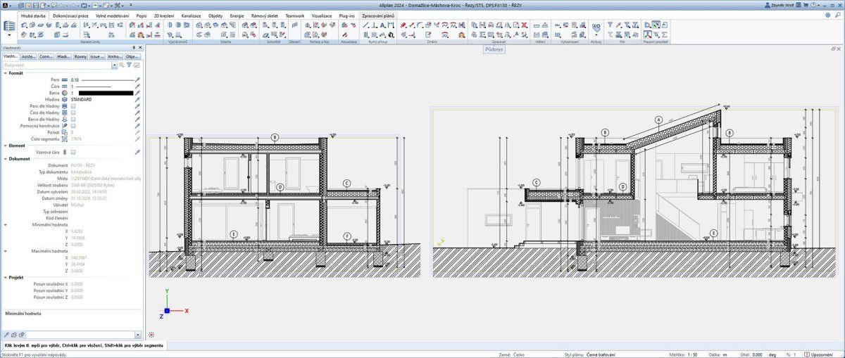Image resolution: width=845 pixels, height=358 pixels.
Task: Click the red X delete tool in Zpracovat group
Action: coord(524,25)
